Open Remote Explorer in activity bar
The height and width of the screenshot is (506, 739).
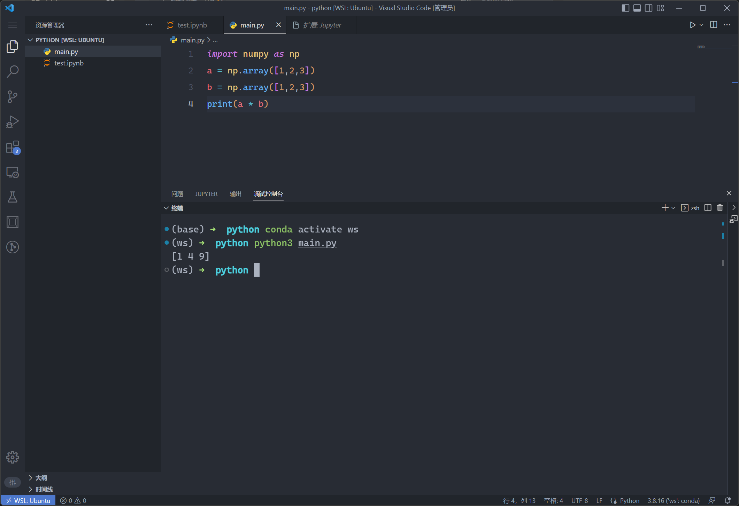point(13,172)
